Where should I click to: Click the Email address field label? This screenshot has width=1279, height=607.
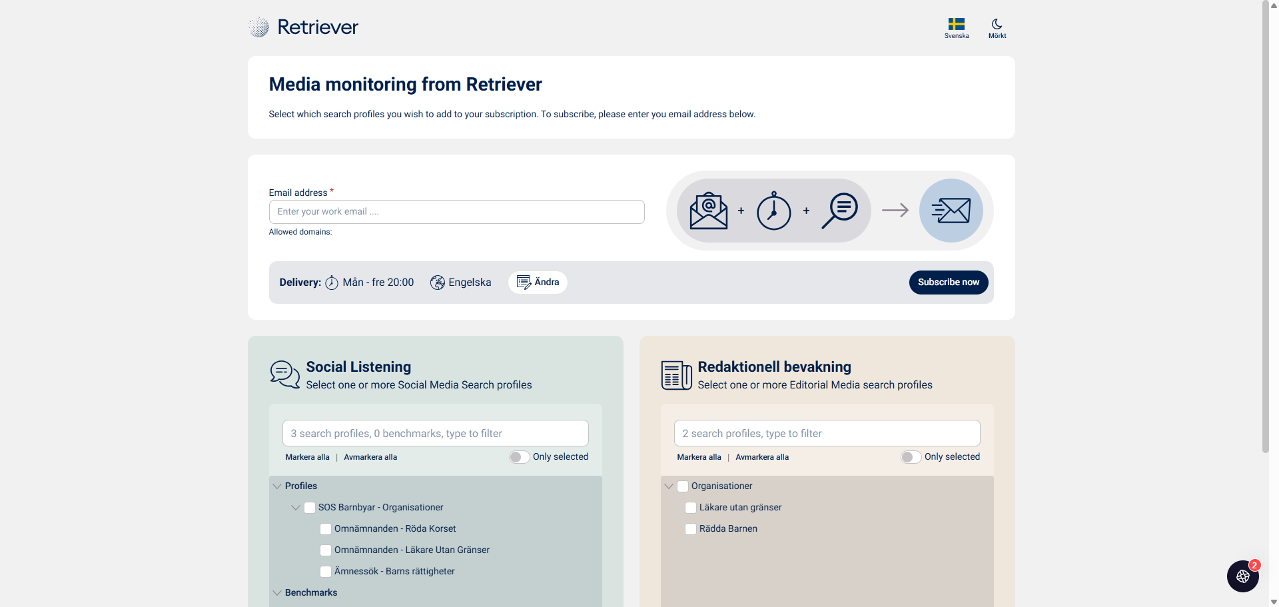(298, 193)
